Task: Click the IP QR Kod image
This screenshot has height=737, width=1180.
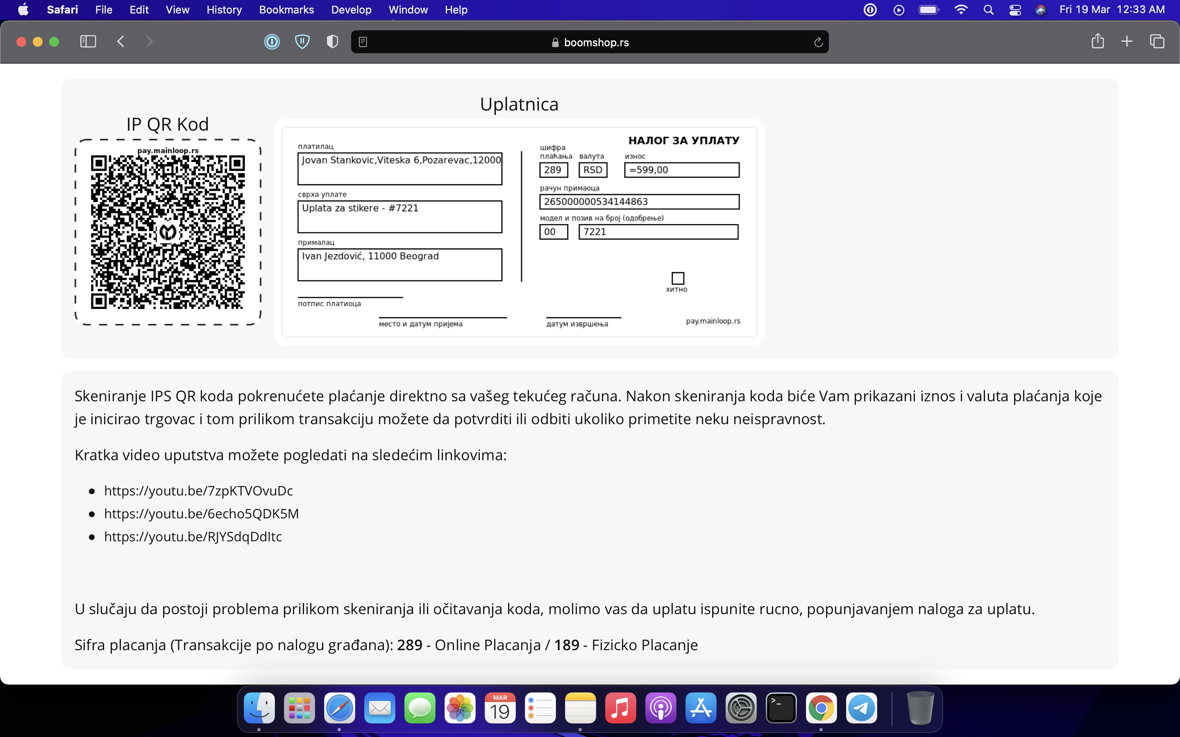Action: click(x=168, y=233)
